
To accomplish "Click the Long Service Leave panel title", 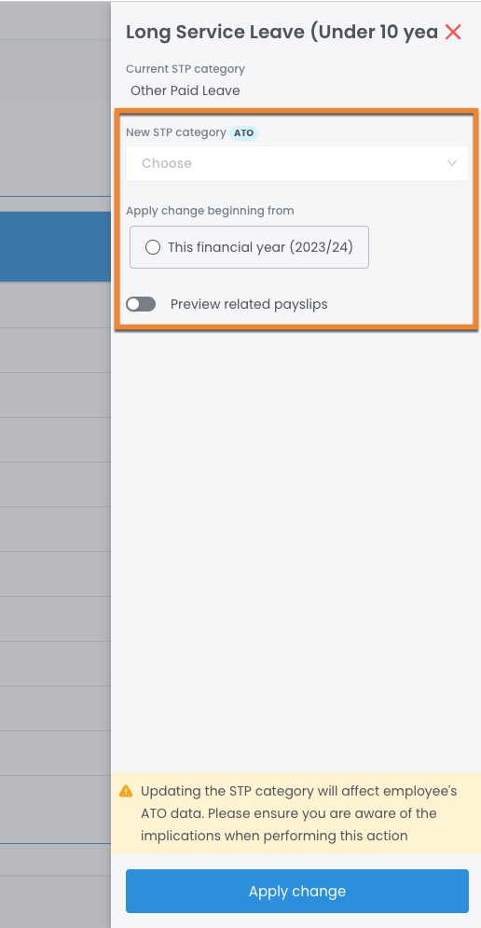I will click(282, 32).
